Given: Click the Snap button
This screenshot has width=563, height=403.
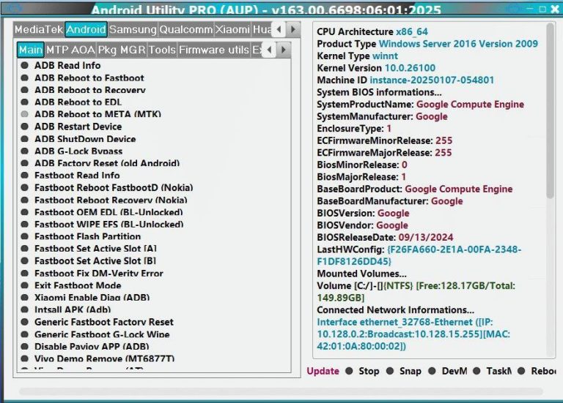Looking at the screenshot, I should 410,371.
